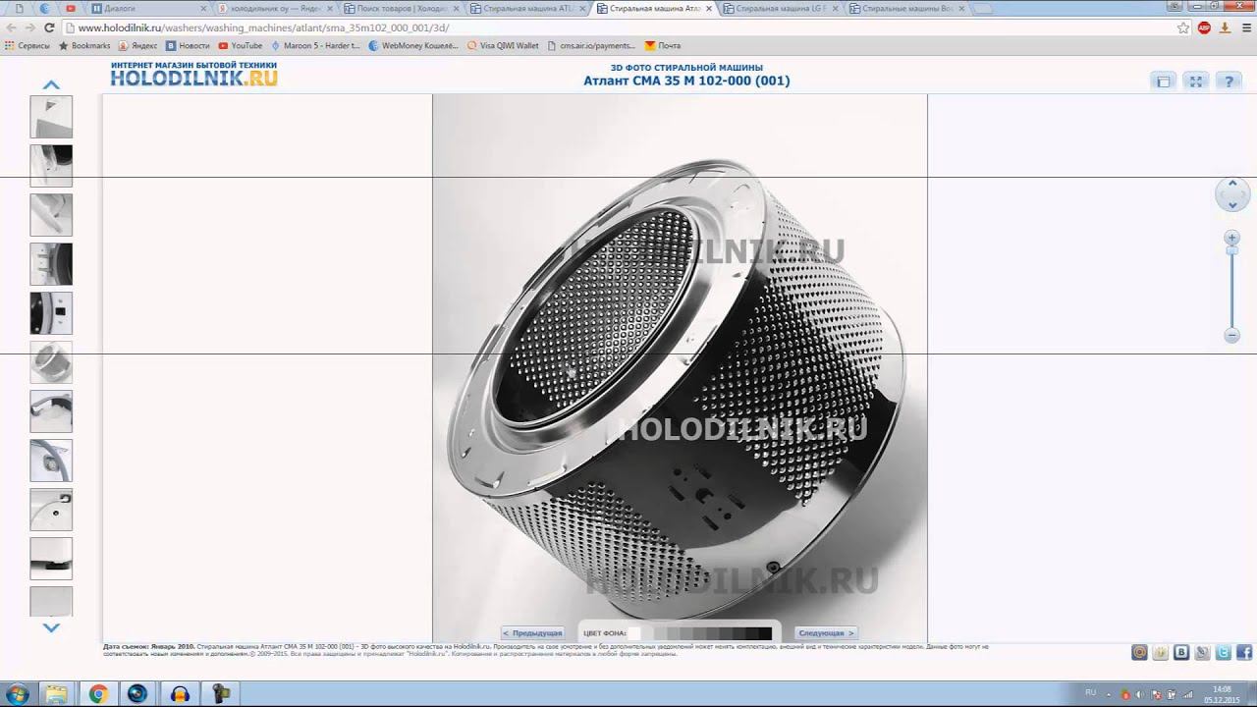Screen dimensions: 1257x707
Task: Reload the page with refresh icon
Action: [49, 27]
